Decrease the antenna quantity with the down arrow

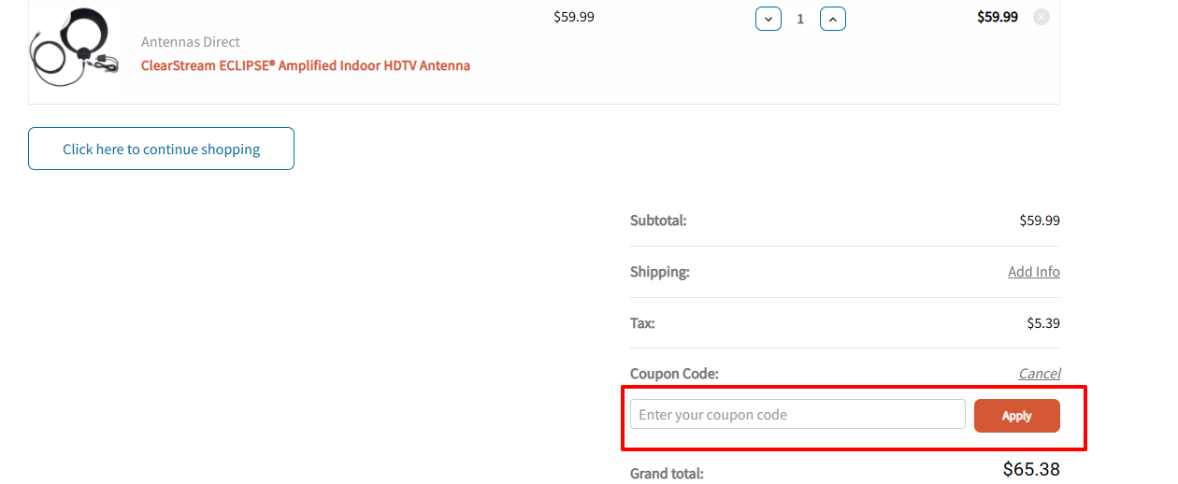[769, 19]
